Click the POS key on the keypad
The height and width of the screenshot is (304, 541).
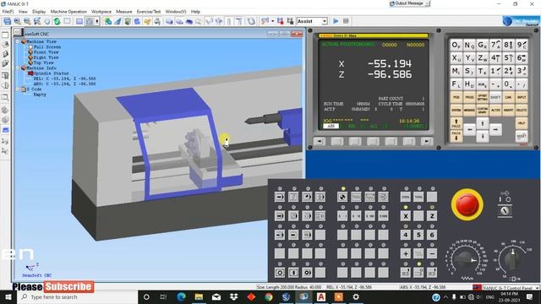(456, 98)
